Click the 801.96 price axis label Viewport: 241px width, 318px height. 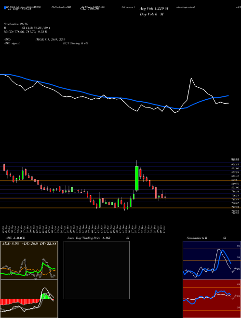(x=235, y=187)
